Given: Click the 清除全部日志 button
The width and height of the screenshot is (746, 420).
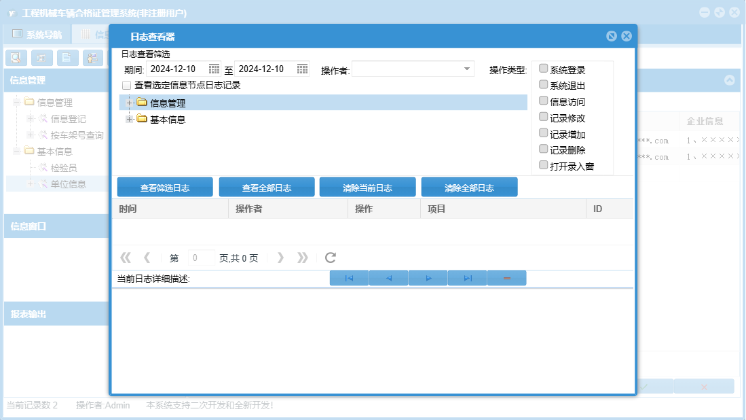Looking at the screenshot, I should pos(469,188).
